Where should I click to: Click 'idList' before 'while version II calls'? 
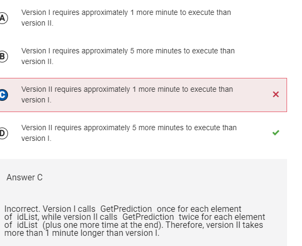[x=28, y=217]
